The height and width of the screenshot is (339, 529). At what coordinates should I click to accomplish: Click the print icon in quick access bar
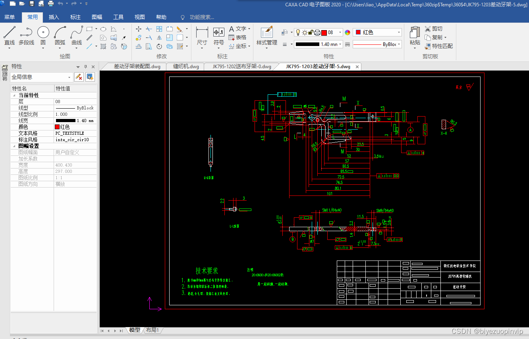click(x=50, y=4)
